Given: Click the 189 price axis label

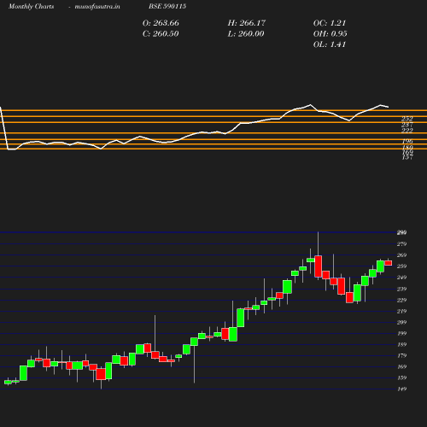Looking at the screenshot, I should click(401, 344).
